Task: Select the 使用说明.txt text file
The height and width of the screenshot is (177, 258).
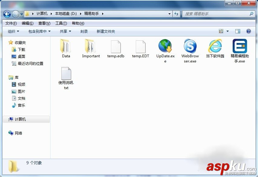Action: point(66,78)
